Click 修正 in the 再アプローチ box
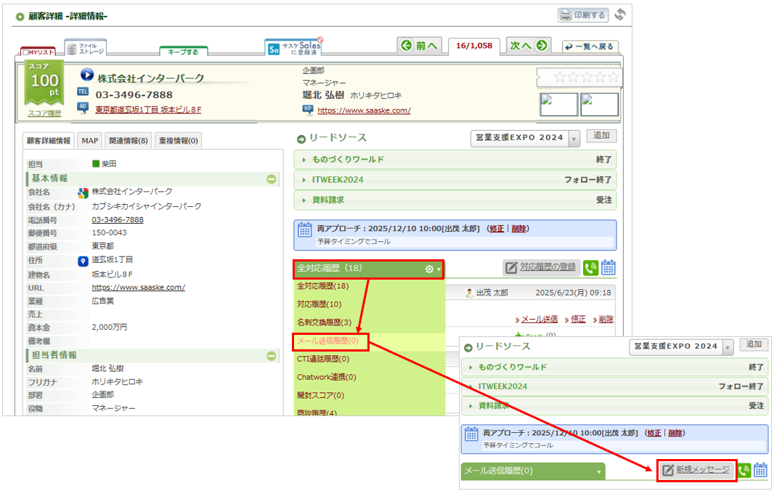Screen dimensions: 774x491 (x=497, y=229)
